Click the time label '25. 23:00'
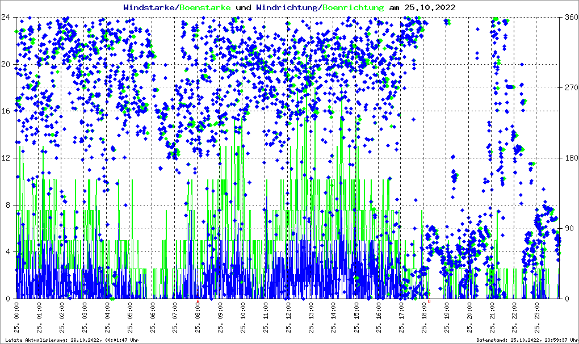The image size is (579, 344). 538,317
